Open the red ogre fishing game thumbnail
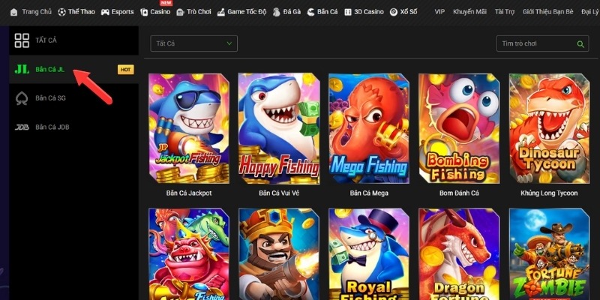Viewport: 600px width, 300px height. 189,254
